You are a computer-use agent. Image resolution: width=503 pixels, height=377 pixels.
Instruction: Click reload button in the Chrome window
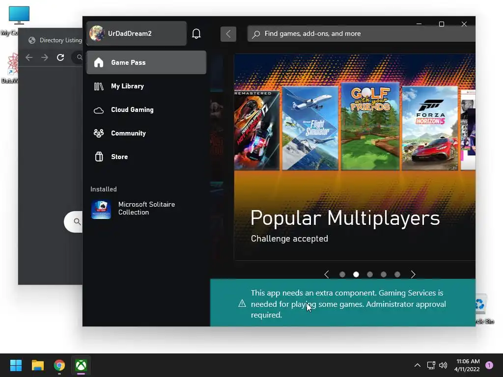point(60,57)
